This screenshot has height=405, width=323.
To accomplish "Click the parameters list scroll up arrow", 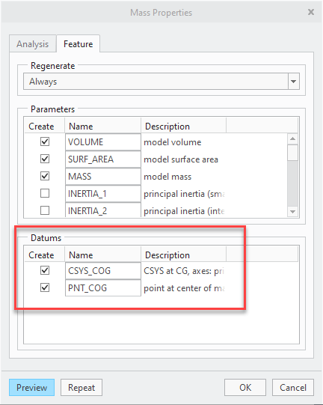I will [x=292, y=139].
